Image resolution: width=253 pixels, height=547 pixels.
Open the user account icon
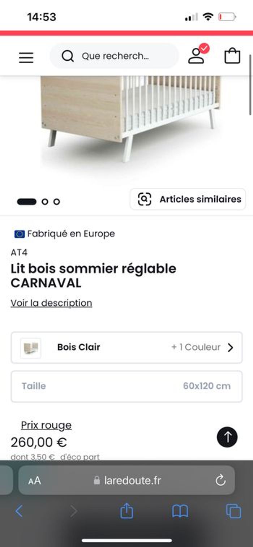point(196,56)
